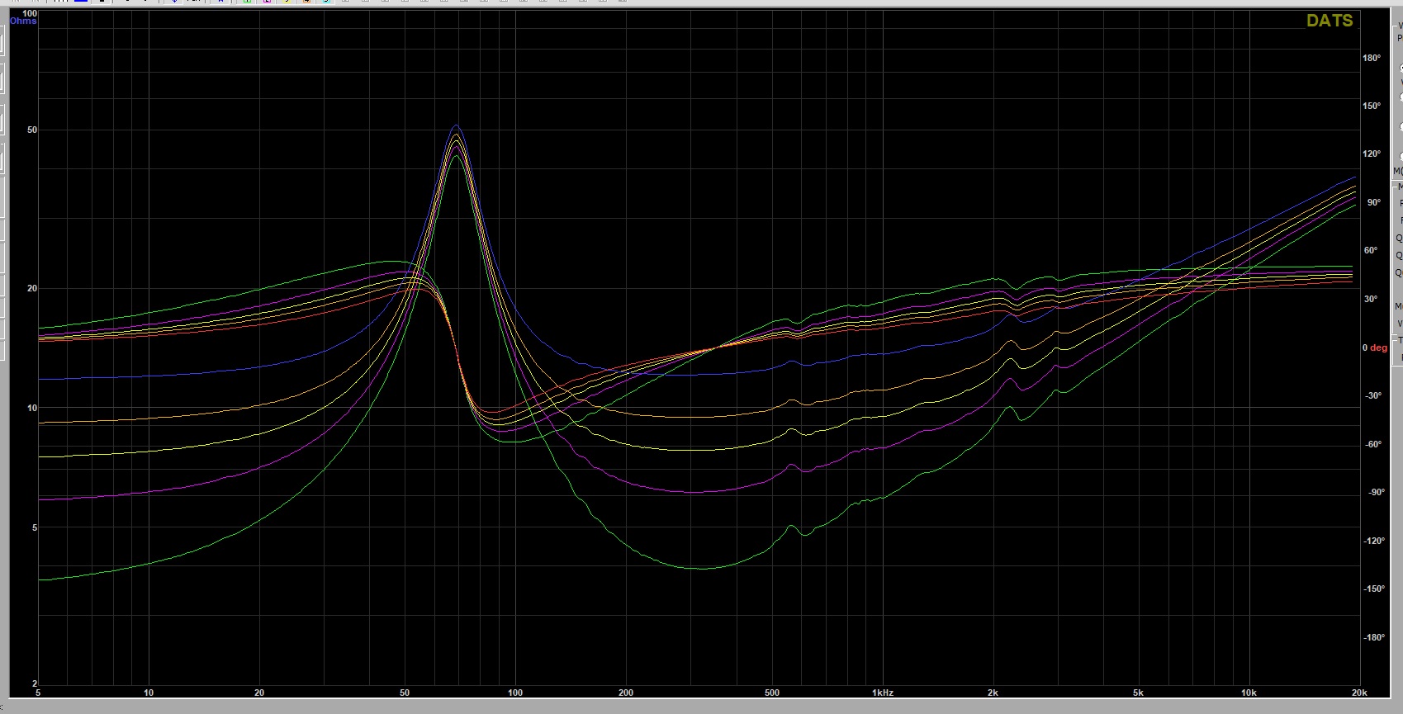Click the -120° phase axis label

click(1374, 541)
